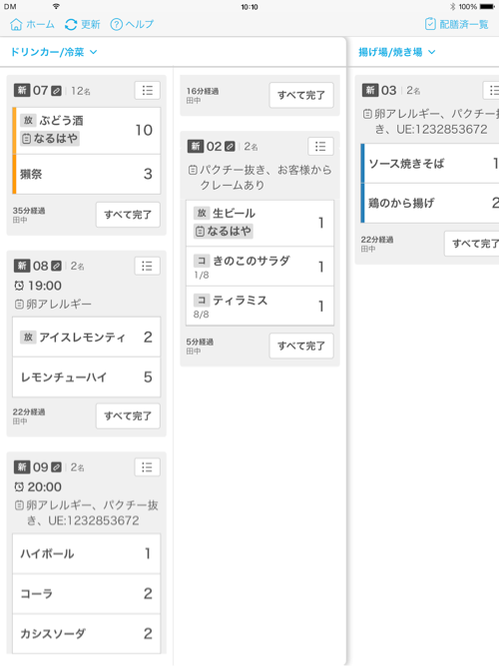Select the 獺祭 order row

coord(87,174)
